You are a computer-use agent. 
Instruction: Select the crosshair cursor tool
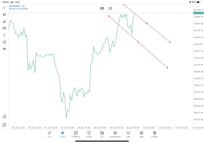[4, 7]
